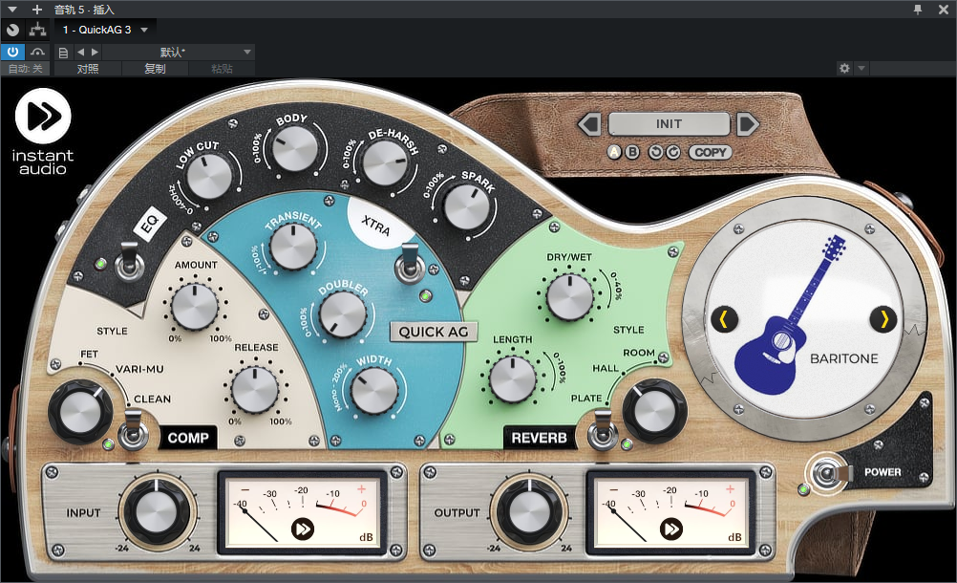Open the 1 - QuickAG 3 plugin dropdown

click(x=105, y=30)
